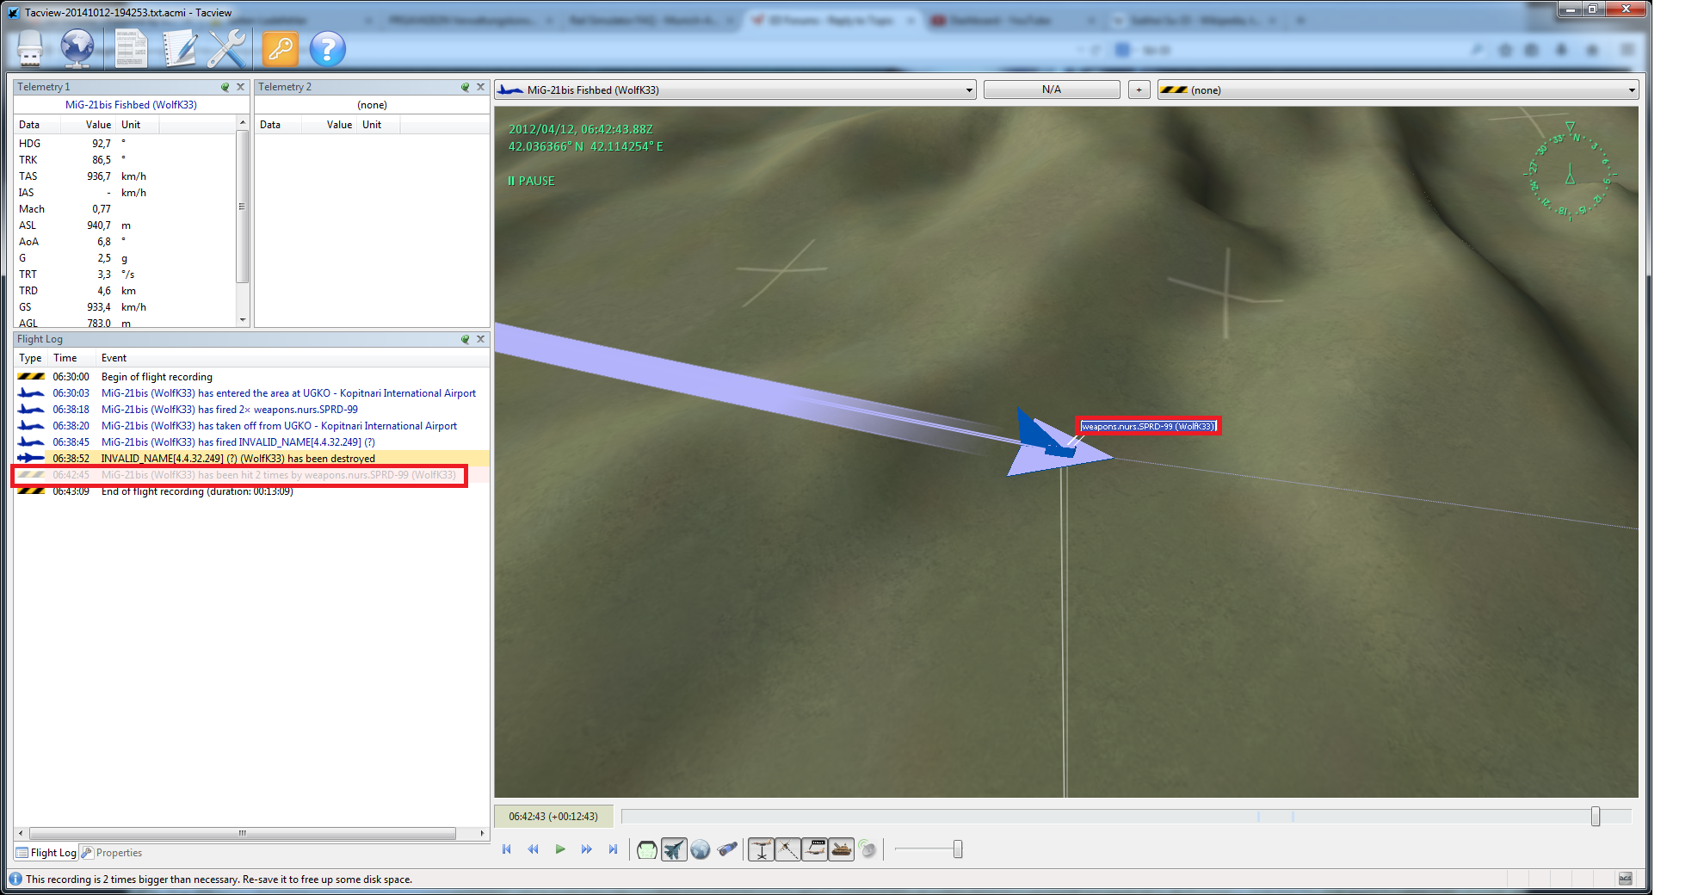Click the fast forward playback button

[x=587, y=849]
